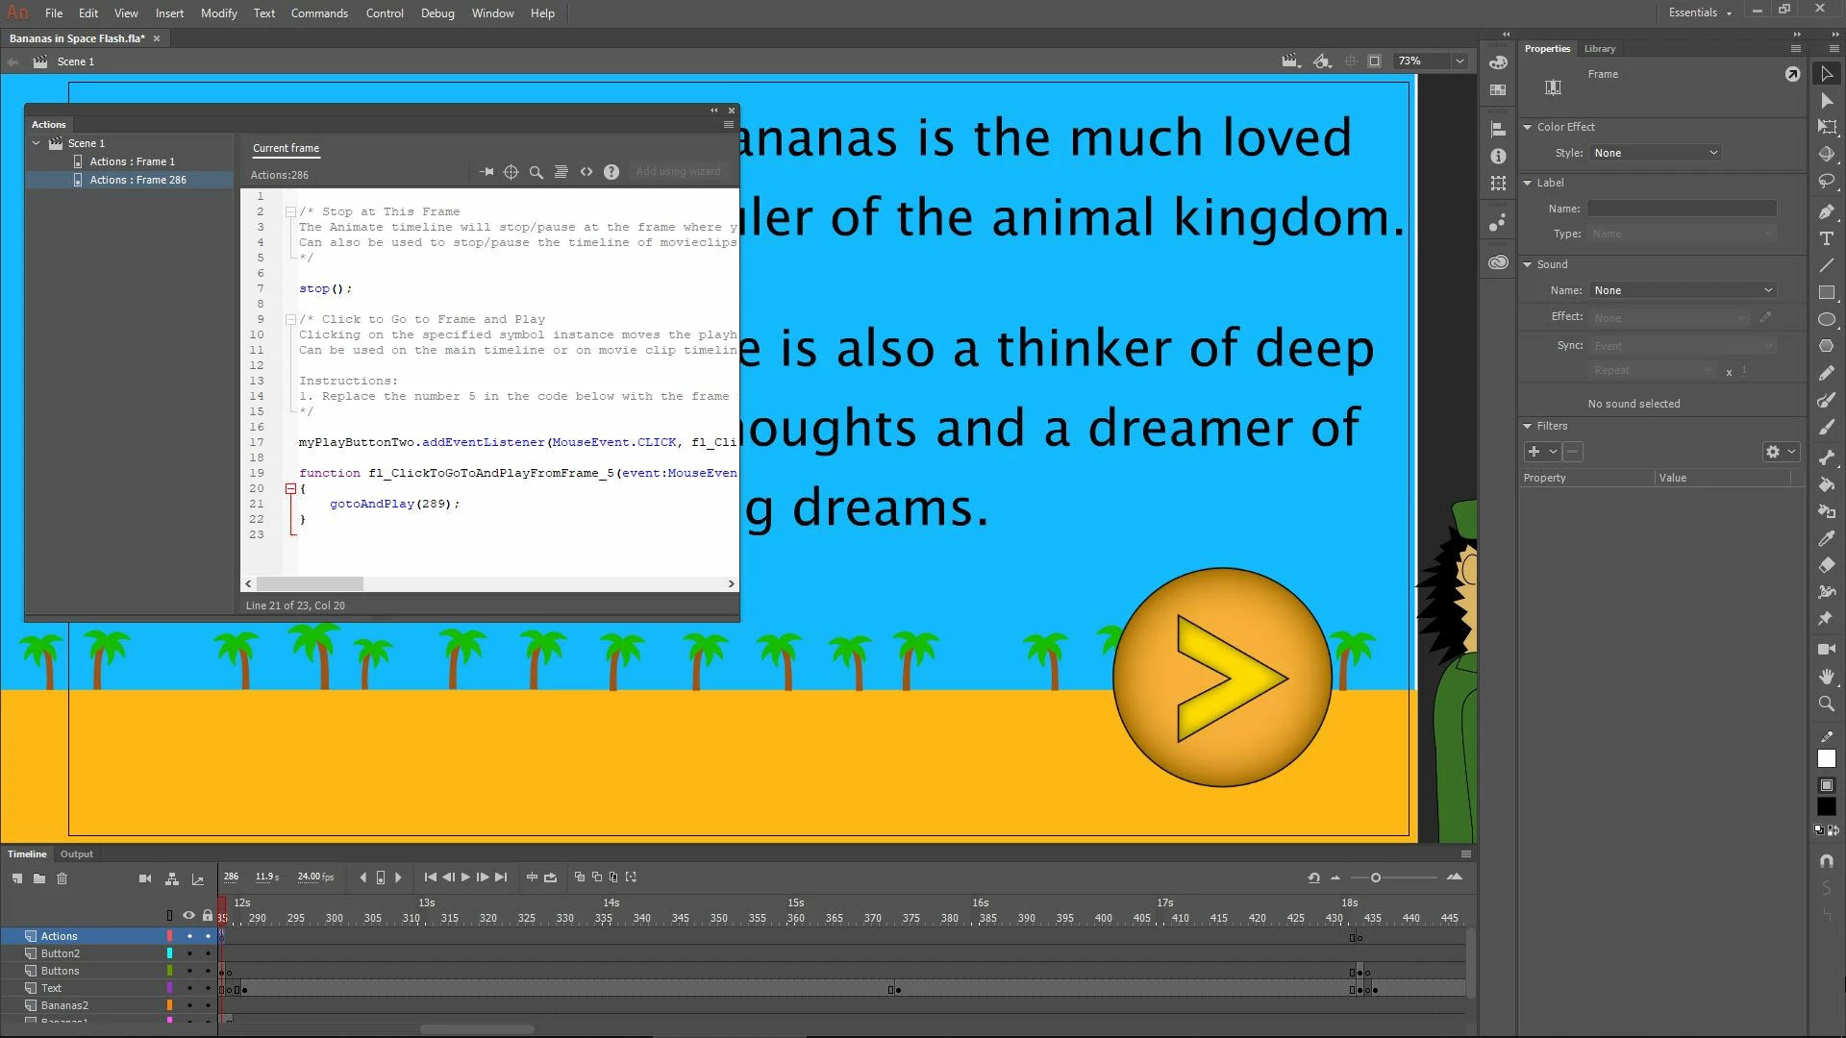Click the Format Code icon
1846x1038 pixels.
(561, 172)
